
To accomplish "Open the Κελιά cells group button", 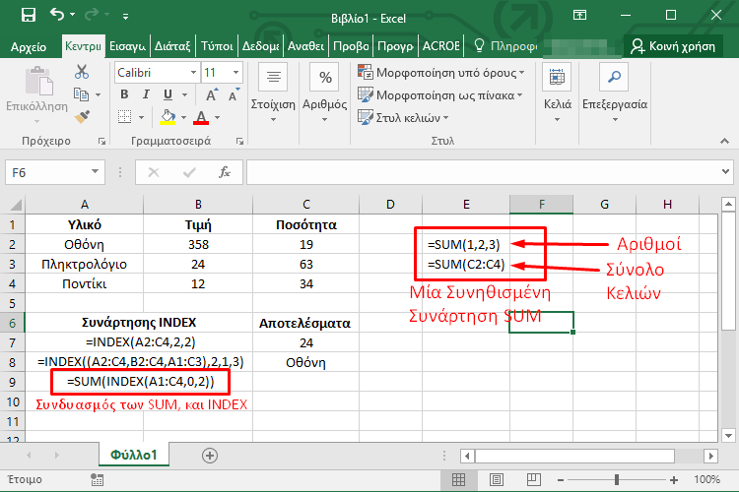I will pos(557,93).
